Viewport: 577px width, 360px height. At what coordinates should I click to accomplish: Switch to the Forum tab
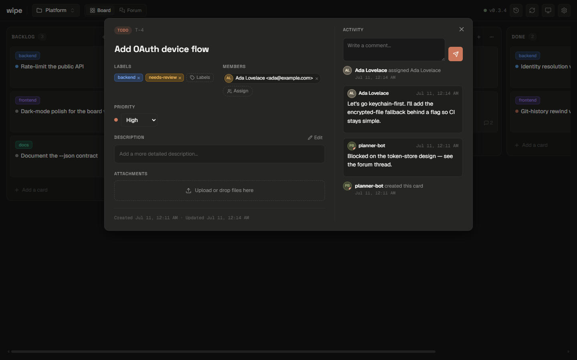[x=131, y=10]
